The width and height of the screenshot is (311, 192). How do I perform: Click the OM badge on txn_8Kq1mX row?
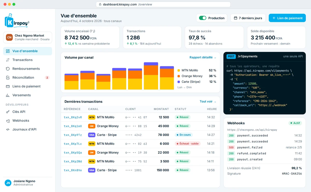tap(92, 126)
